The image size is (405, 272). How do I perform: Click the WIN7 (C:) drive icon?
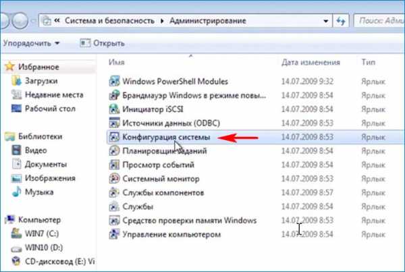(x=16, y=234)
